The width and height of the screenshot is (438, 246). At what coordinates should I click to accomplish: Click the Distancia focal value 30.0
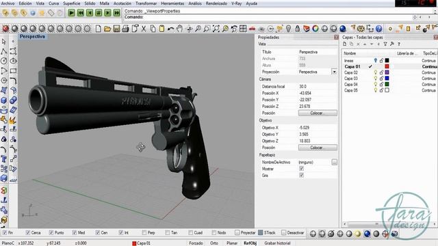(302, 87)
